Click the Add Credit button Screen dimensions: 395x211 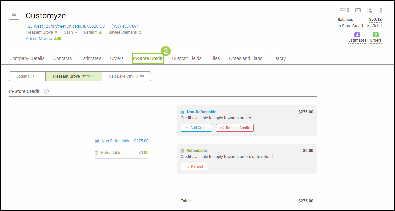(x=196, y=128)
